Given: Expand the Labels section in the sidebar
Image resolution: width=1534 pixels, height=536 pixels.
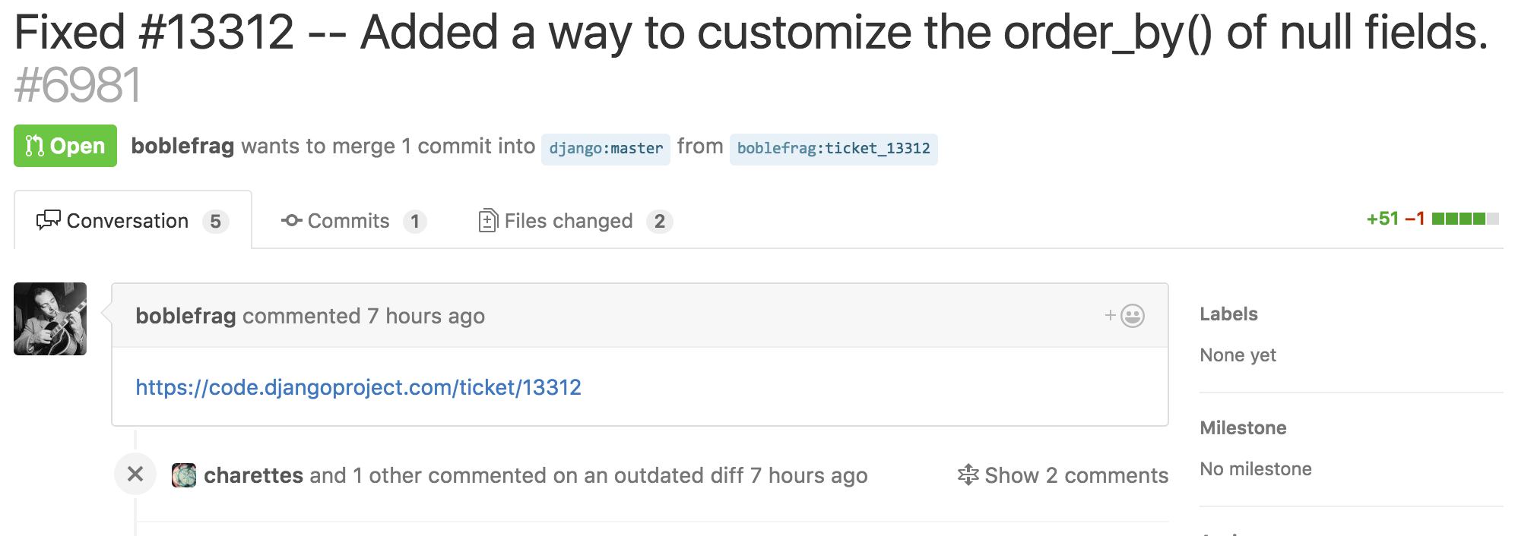Looking at the screenshot, I should click(x=1228, y=314).
